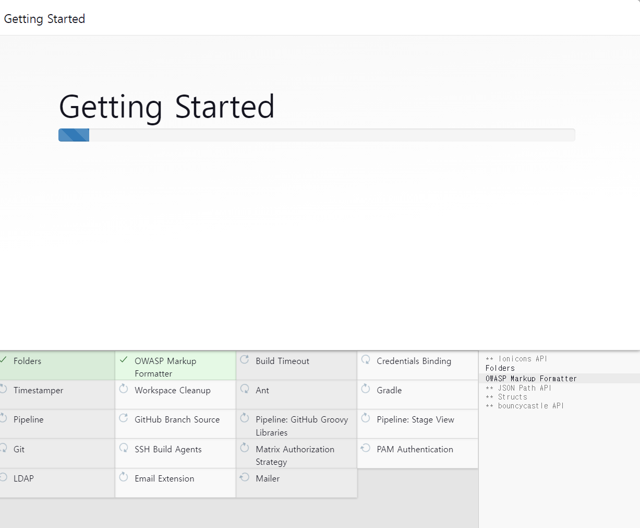
Task: Click the checkmark icon beside Folders
Action: [x=3, y=360]
